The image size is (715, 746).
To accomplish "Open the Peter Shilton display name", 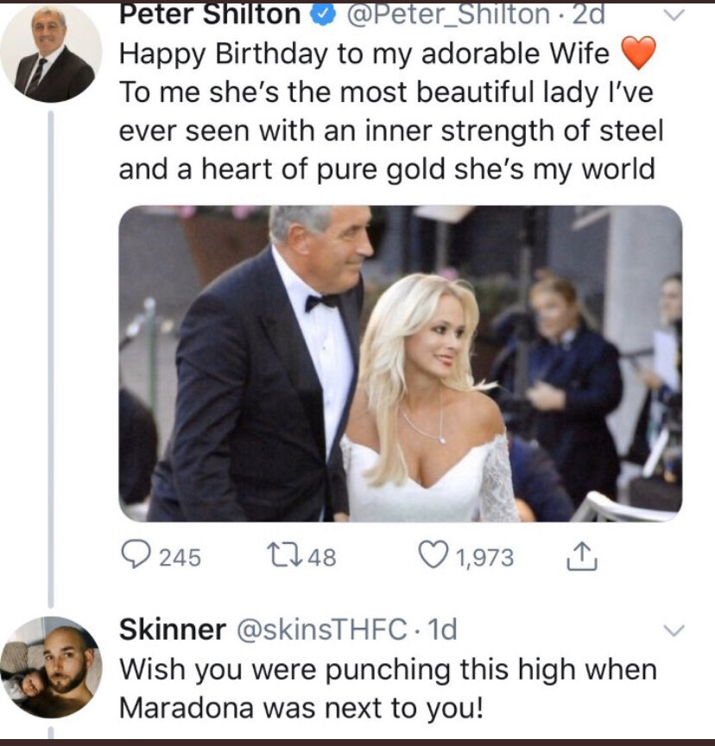I will click(210, 15).
